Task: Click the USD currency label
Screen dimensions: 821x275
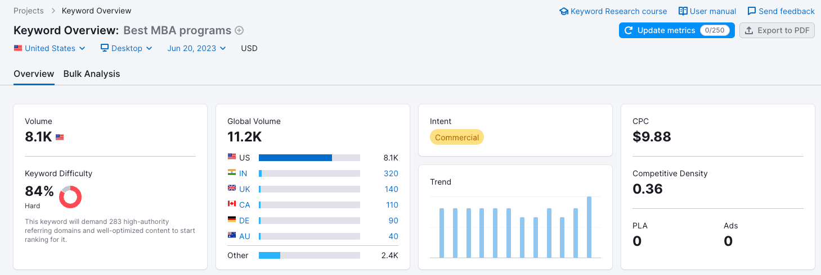Action: (249, 48)
